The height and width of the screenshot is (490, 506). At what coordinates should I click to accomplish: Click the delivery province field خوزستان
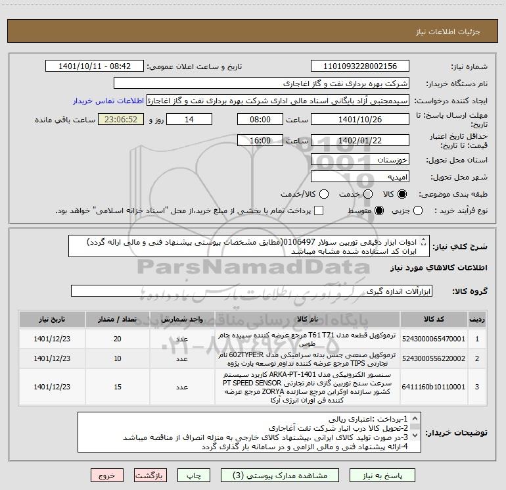pos(360,160)
